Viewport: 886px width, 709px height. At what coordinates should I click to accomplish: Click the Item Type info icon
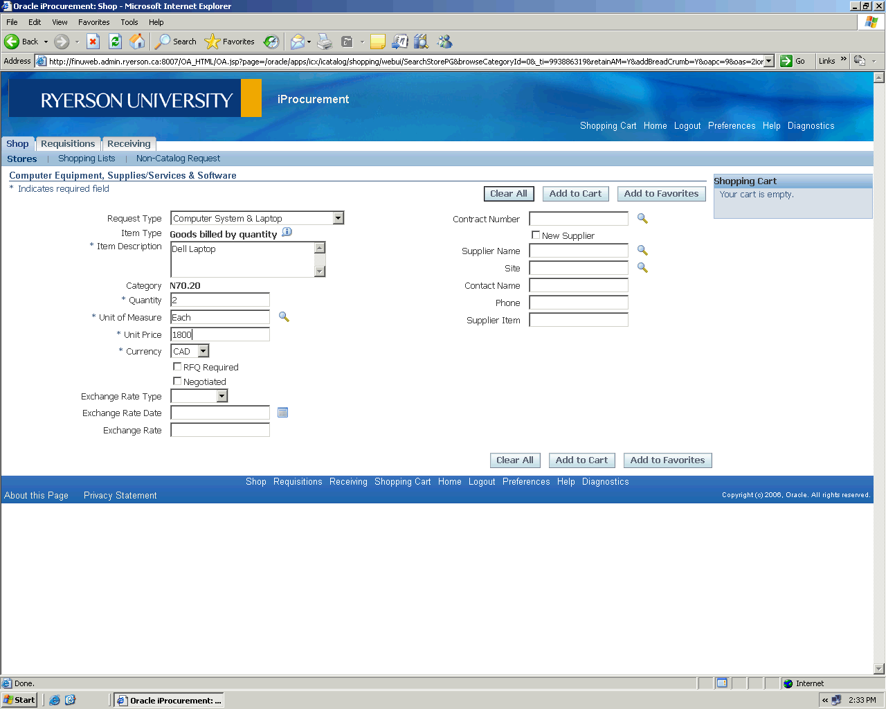coord(287,233)
